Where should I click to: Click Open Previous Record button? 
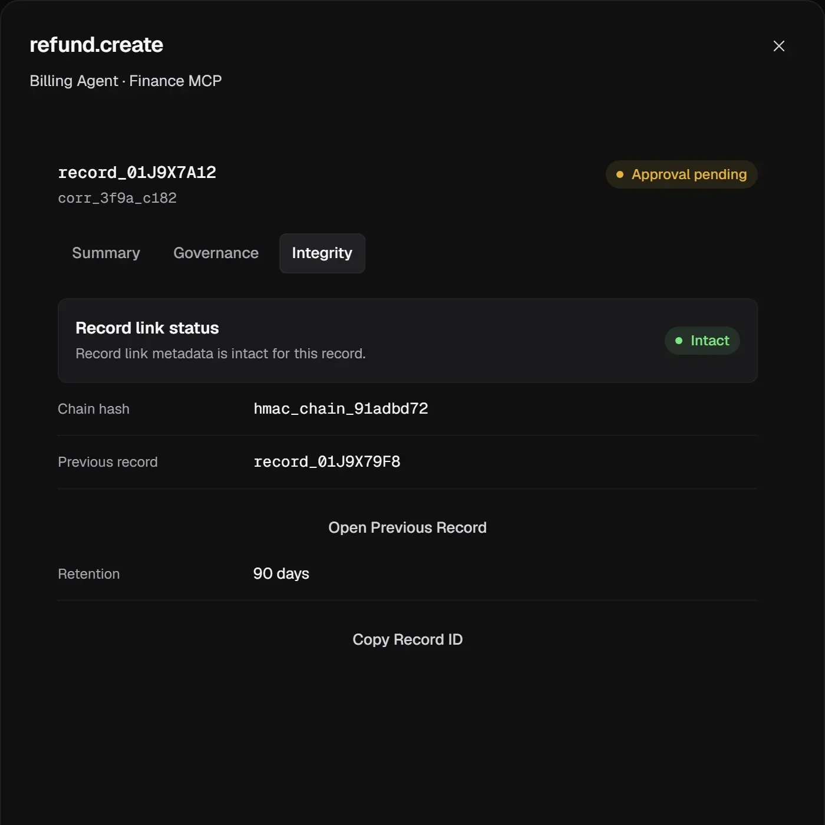[407, 527]
